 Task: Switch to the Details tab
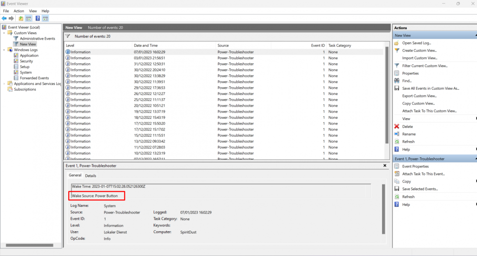pos(91,176)
